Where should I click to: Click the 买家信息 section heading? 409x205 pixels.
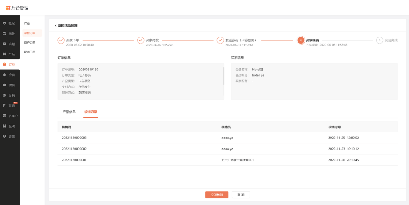click(237, 58)
